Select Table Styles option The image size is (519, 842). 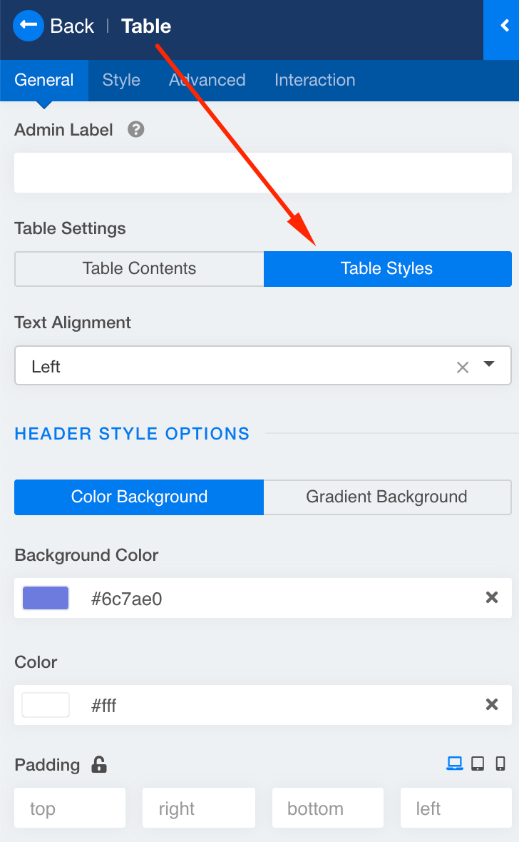pyautogui.click(x=387, y=269)
